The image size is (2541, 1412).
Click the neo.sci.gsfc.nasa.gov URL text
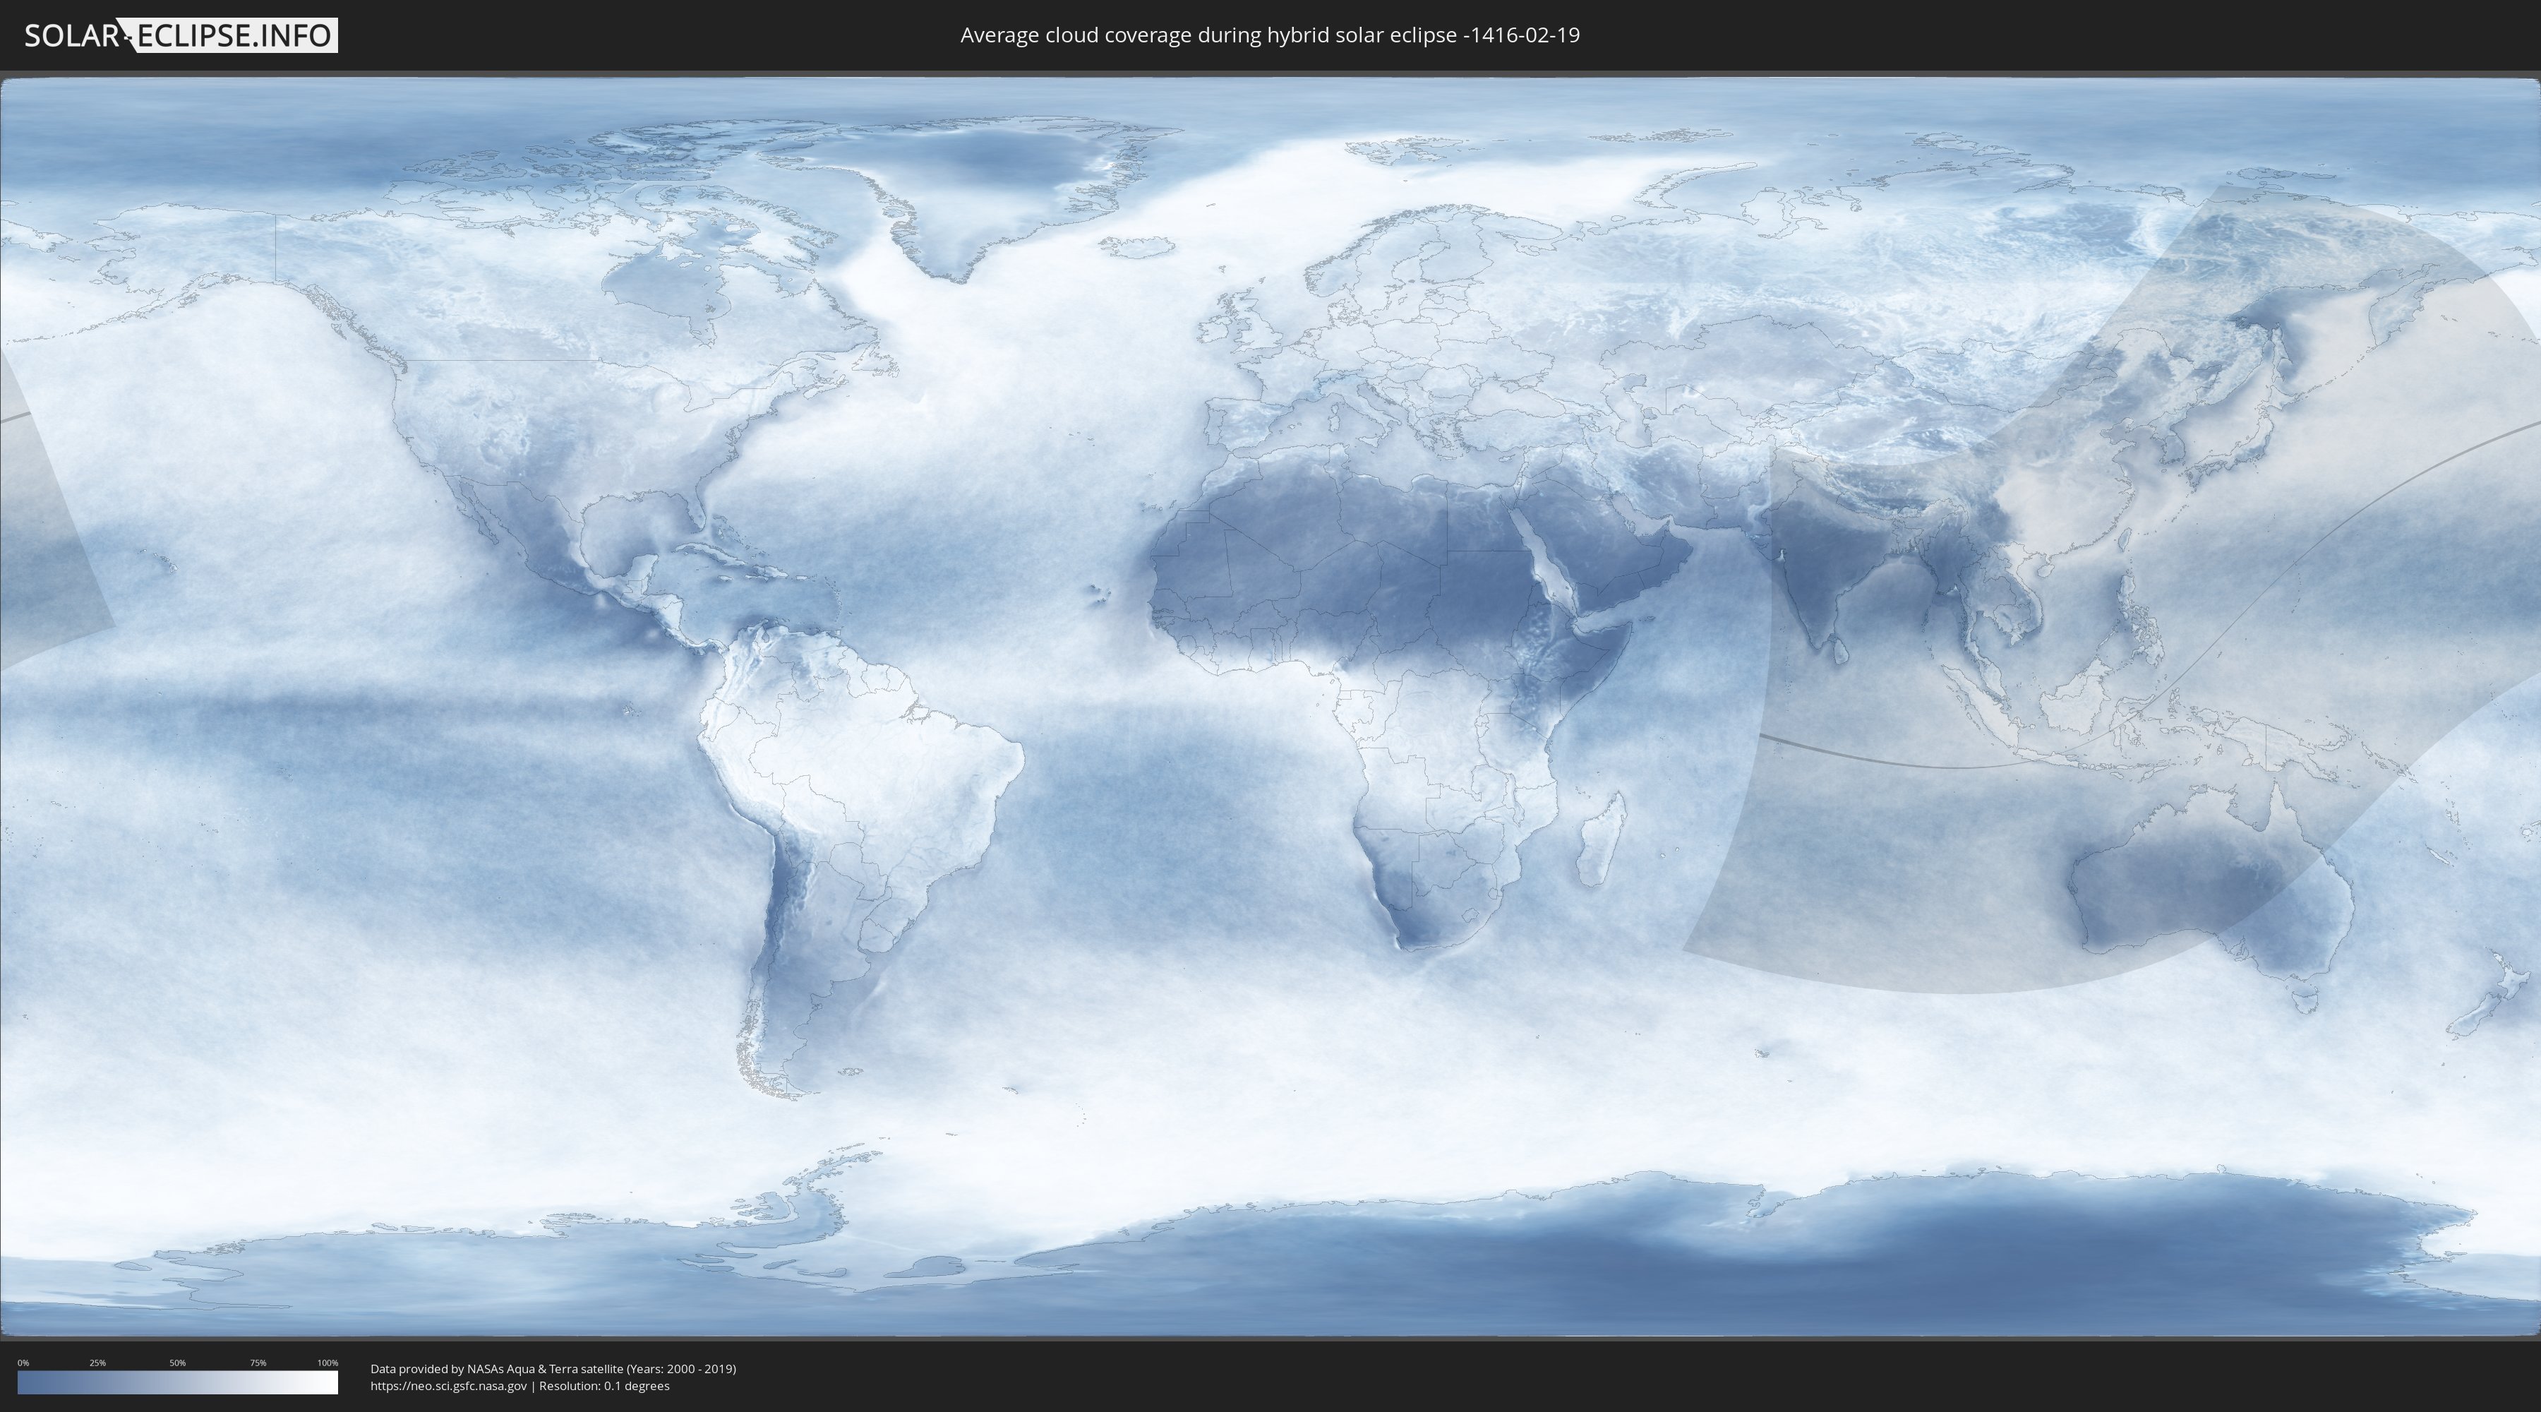pos(447,1385)
